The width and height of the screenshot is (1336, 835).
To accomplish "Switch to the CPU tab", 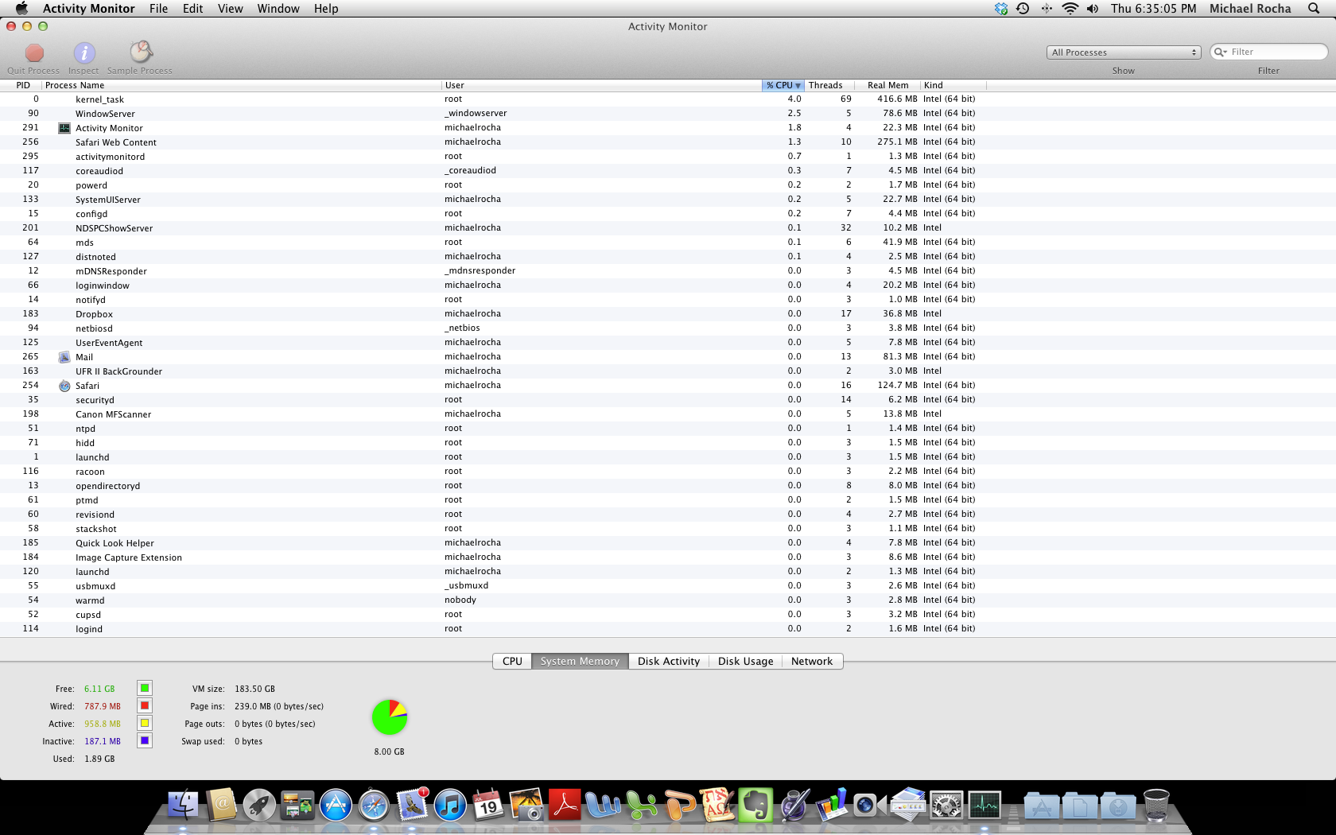I will click(512, 662).
